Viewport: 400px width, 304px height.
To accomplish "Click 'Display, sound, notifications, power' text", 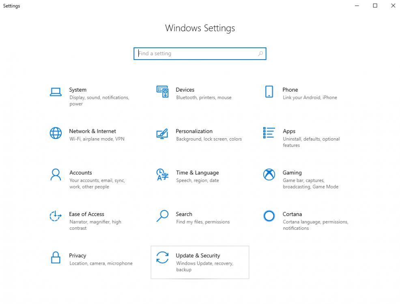I will 99,101.
